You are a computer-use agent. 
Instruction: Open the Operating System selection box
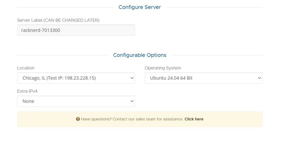click(x=203, y=78)
